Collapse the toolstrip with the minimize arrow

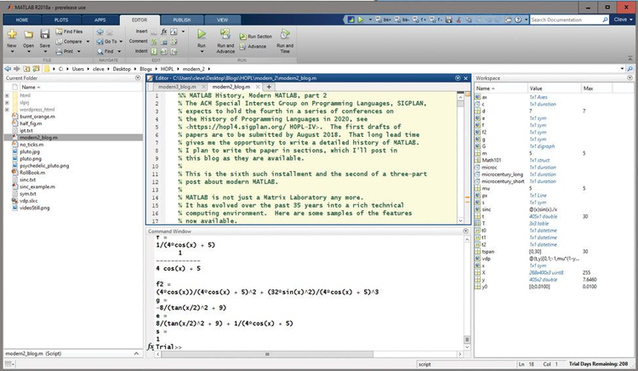[629, 59]
